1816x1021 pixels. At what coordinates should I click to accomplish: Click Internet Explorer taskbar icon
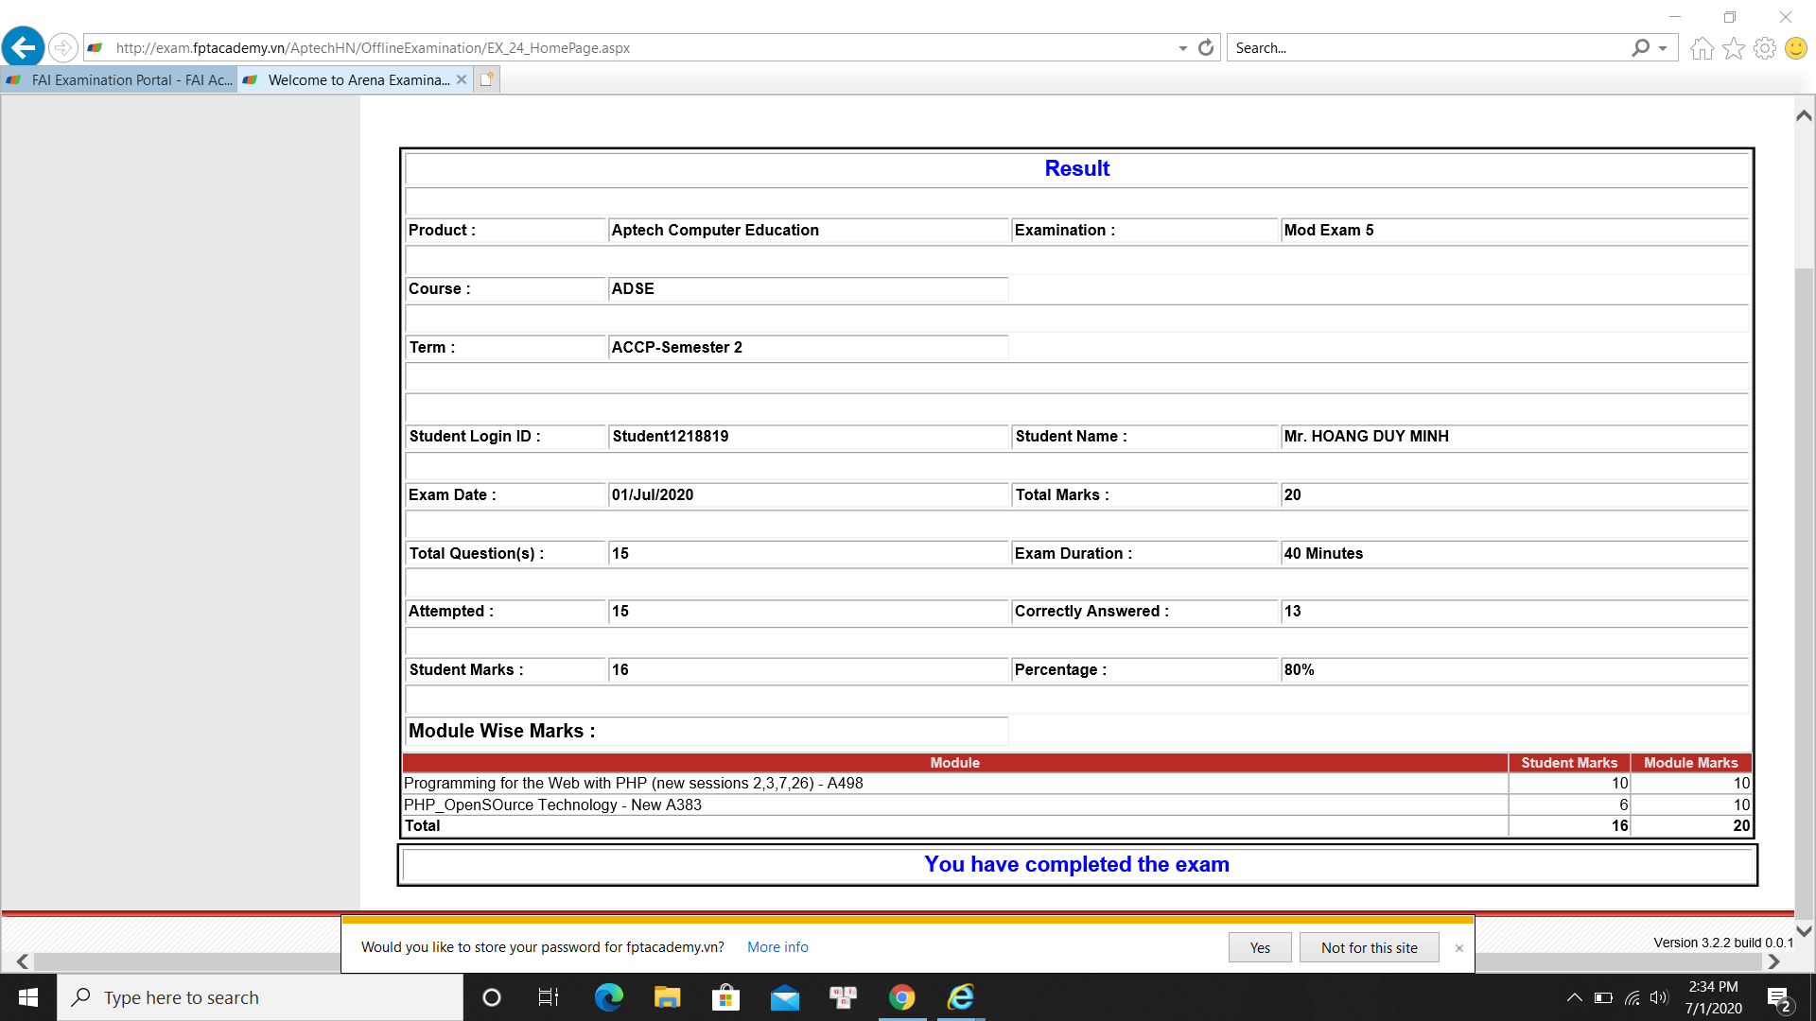point(961,997)
